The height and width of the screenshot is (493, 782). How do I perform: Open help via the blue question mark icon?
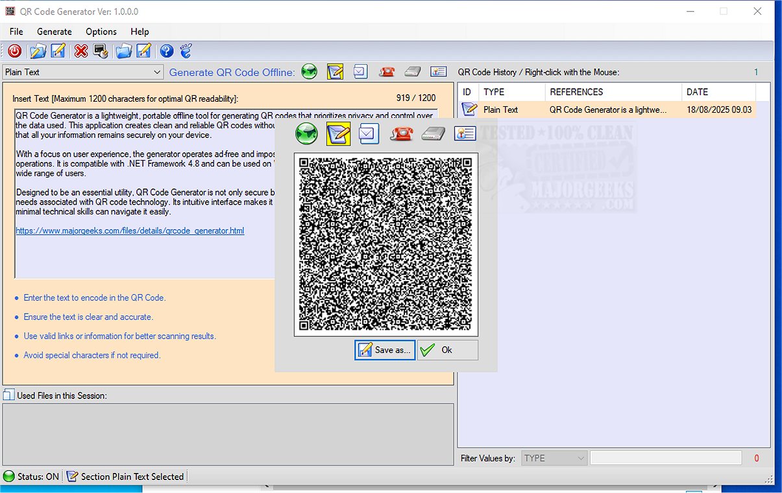tap(167, 51)
